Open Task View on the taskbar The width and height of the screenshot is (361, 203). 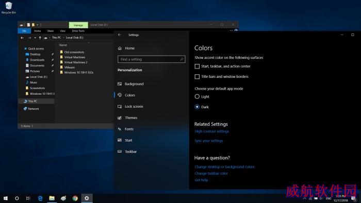(x=28, y=198)
